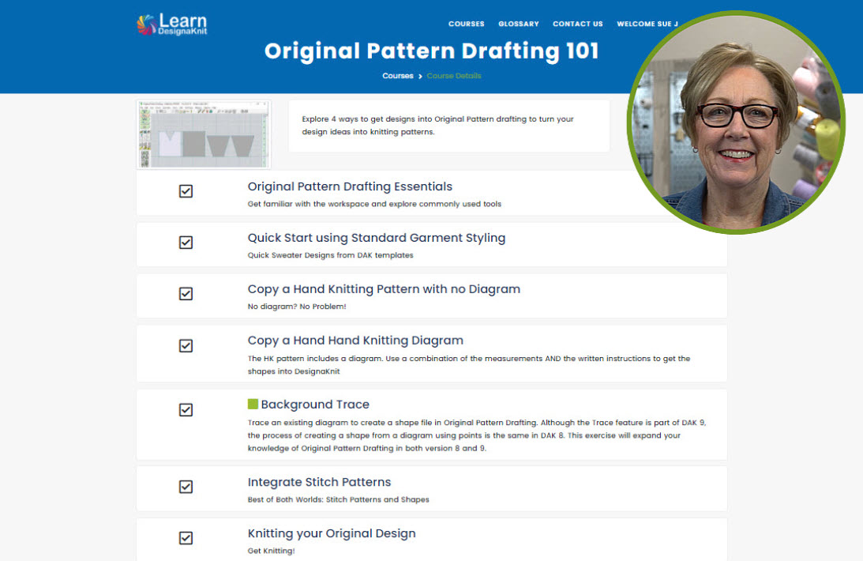Click the green square beside Background Trace
The height and width of the screenshot is (561, 863).
[x=253, y=404]
